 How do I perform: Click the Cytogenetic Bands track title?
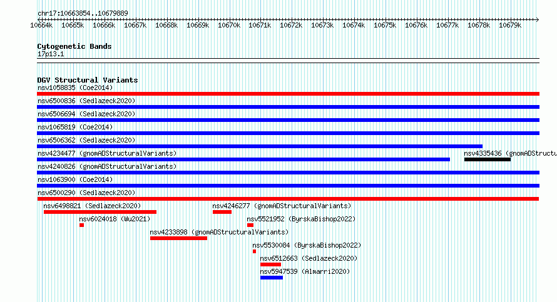74,46
